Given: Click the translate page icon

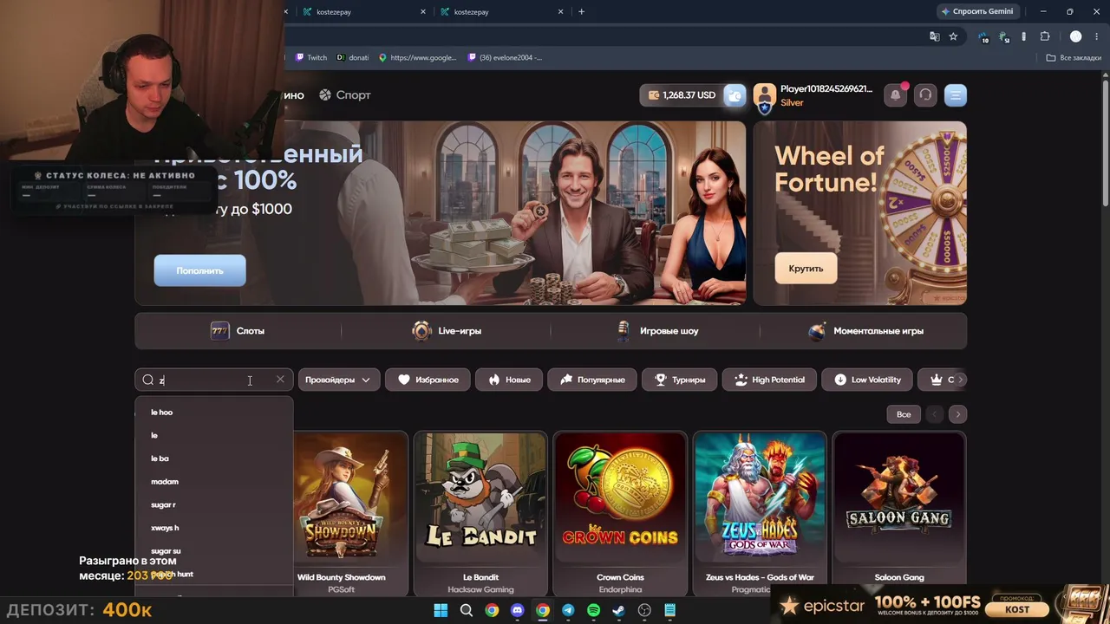Looking at the screenshot, I should (934, 36).
